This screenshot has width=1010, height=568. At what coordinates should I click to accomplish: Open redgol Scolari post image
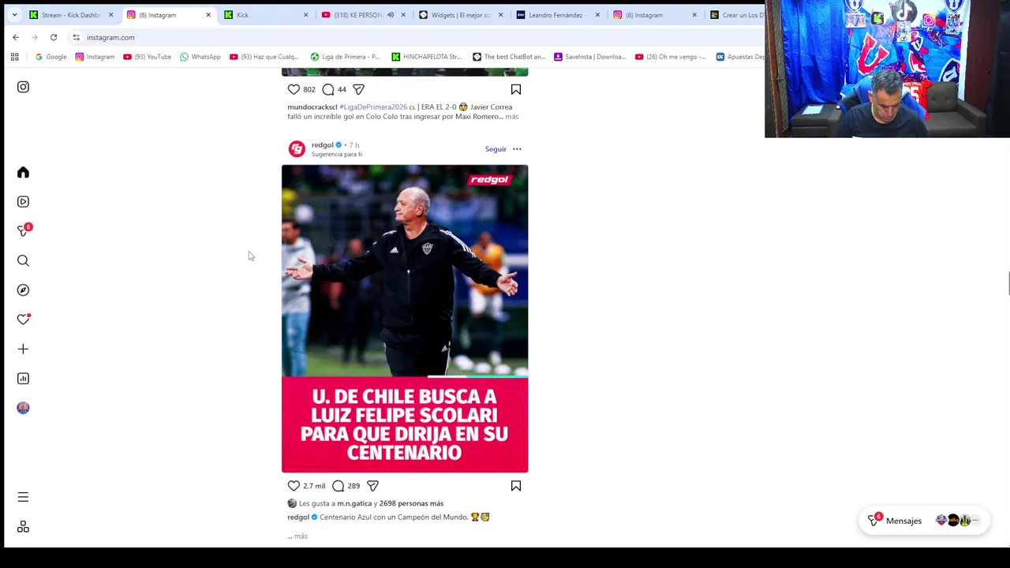(x=405, y=319)
